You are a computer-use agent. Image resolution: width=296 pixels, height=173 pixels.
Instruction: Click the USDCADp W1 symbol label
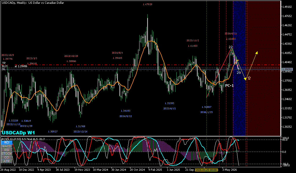click(18, 133)
